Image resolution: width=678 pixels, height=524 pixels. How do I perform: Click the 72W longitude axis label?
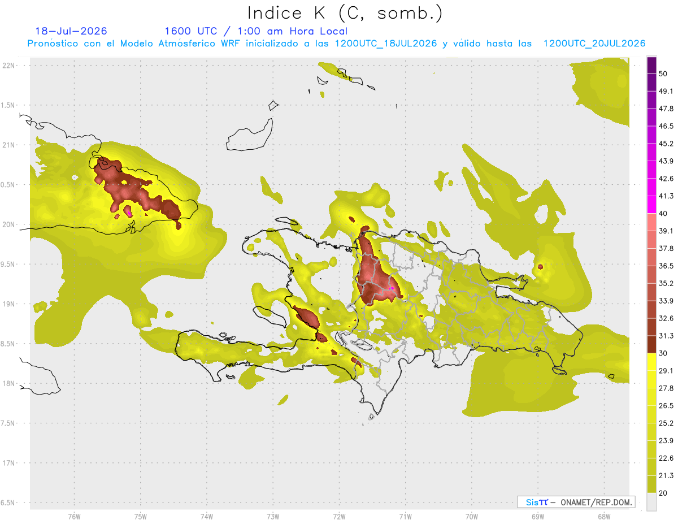point(339,516)
